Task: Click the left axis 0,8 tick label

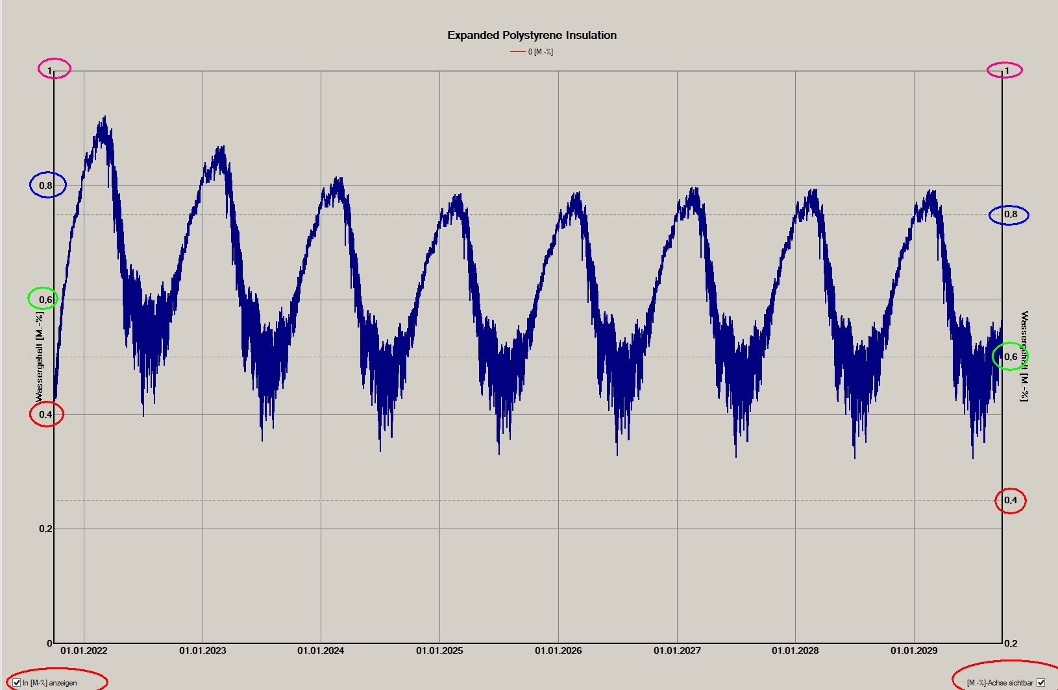Action: (x=45, y=185)
